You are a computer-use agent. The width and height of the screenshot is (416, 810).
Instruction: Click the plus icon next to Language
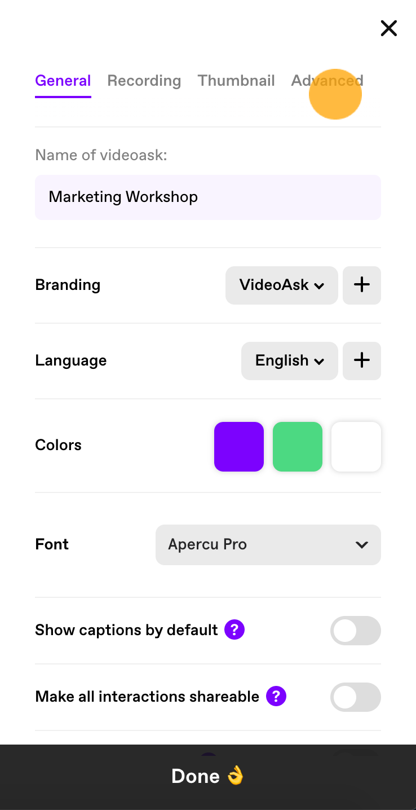362,360
